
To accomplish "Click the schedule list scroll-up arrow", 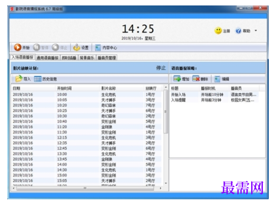I will click(166, 87).
